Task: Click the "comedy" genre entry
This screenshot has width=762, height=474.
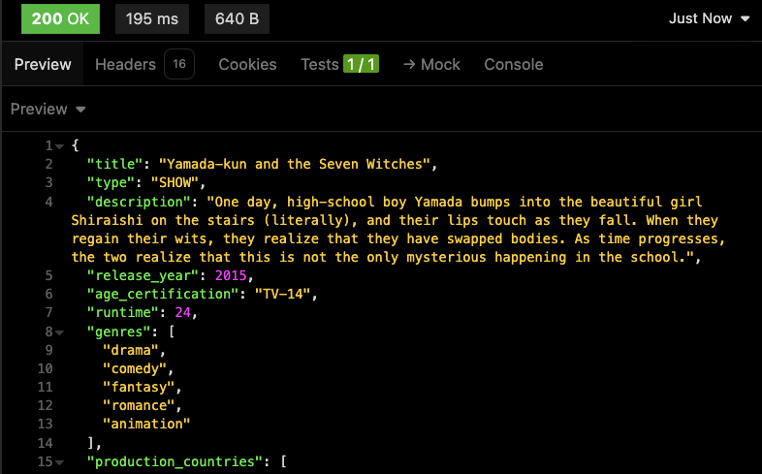Action: [x=135, y=368]
